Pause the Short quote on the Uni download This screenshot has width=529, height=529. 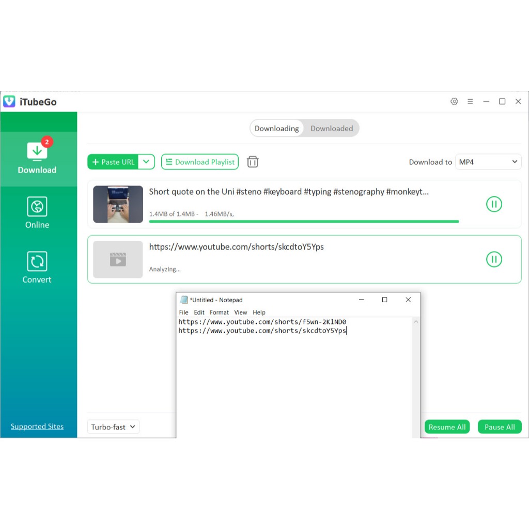(494, 204)
